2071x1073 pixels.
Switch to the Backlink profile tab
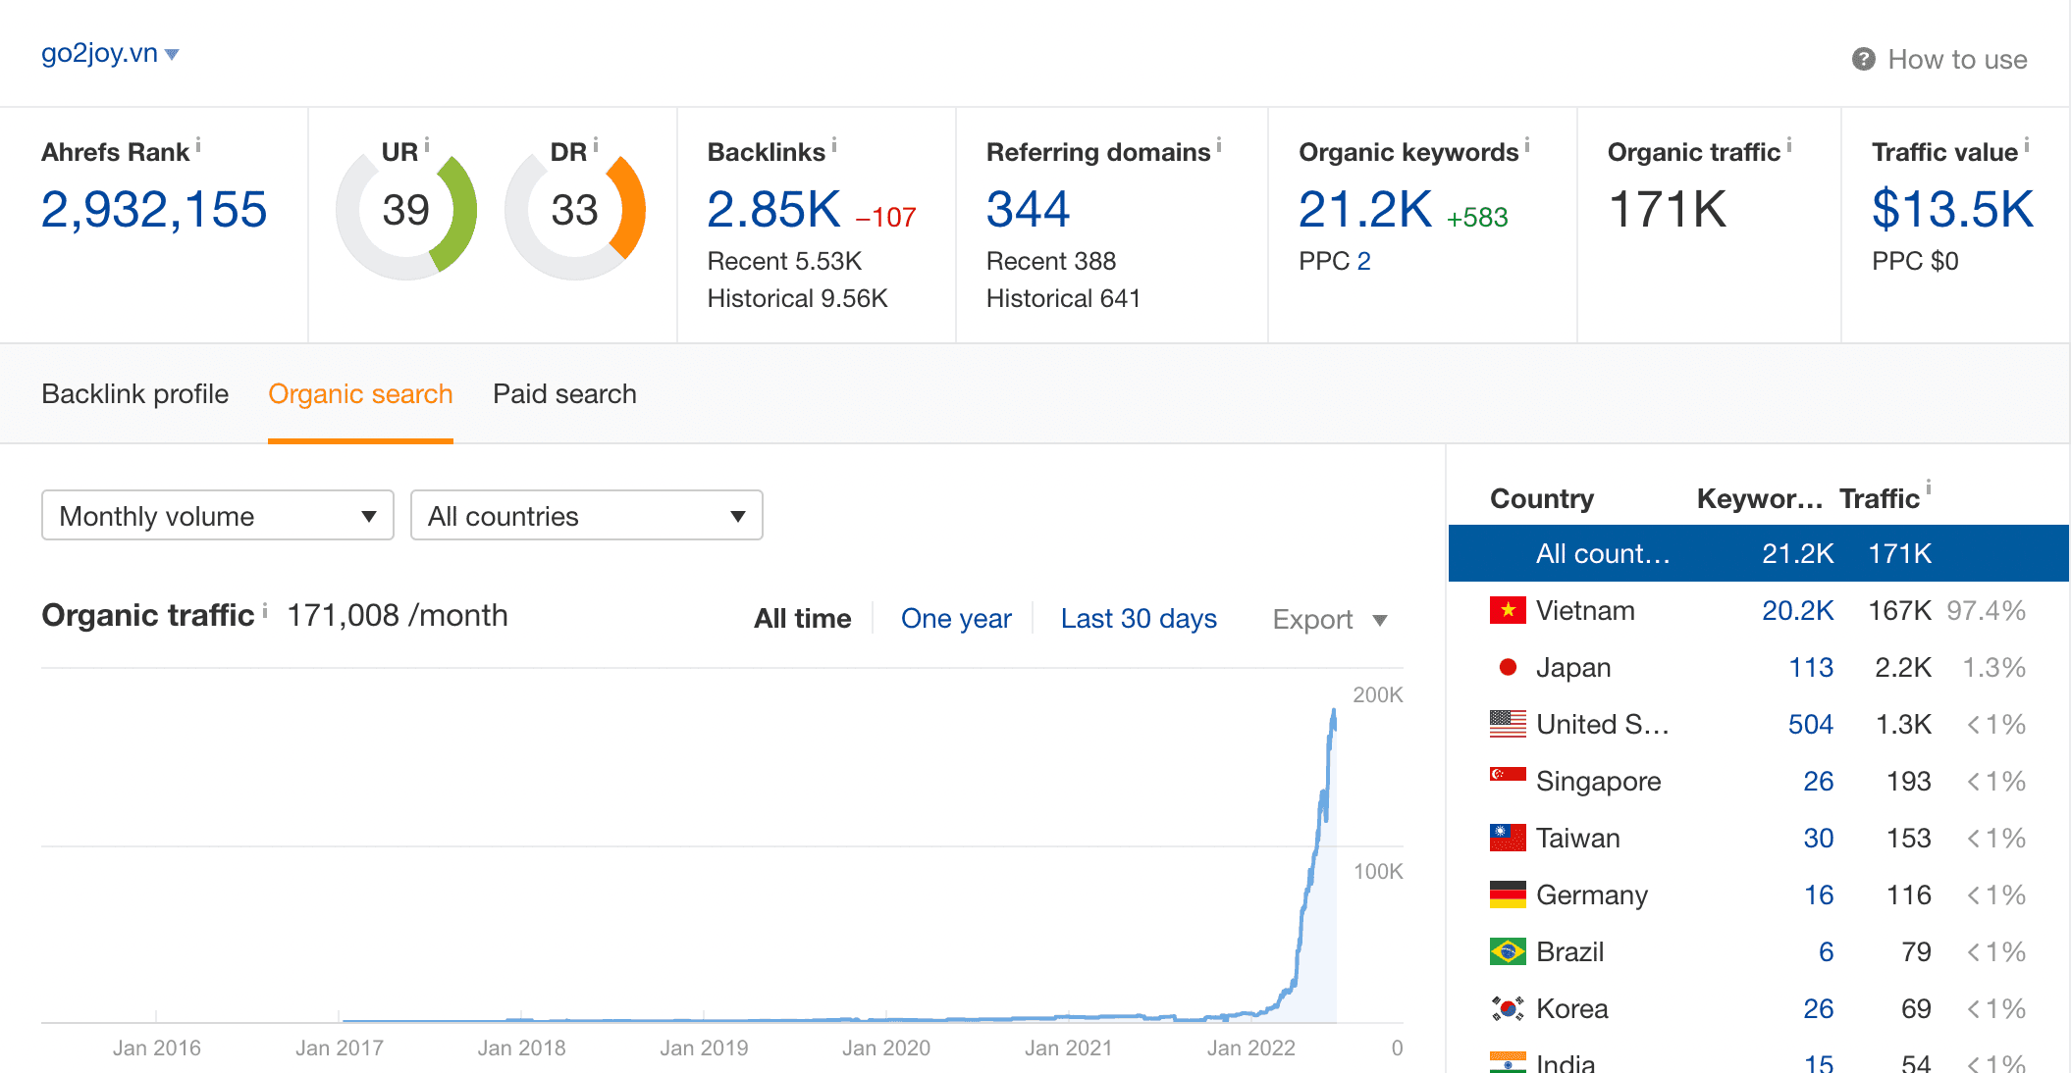[134, 393]
